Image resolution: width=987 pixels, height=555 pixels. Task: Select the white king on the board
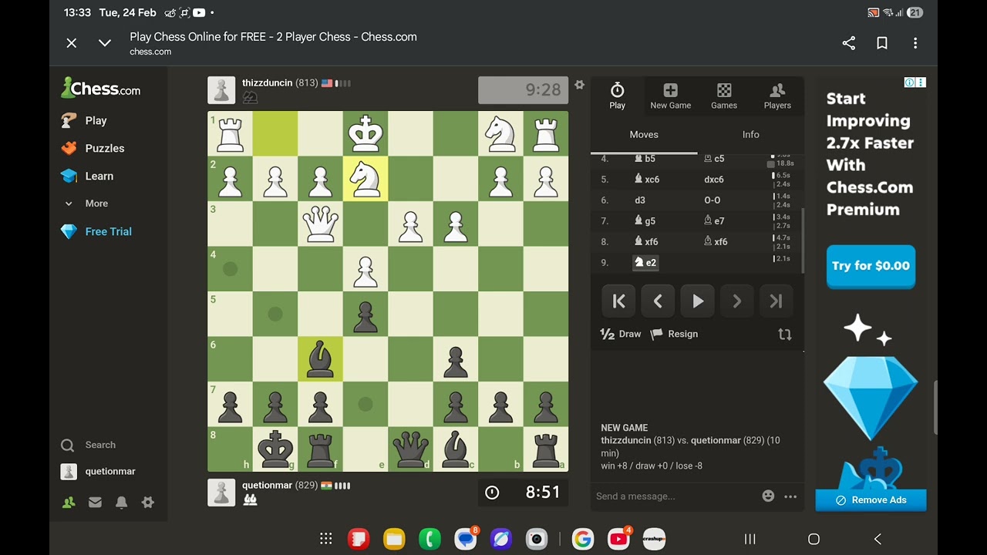(365, 134)
